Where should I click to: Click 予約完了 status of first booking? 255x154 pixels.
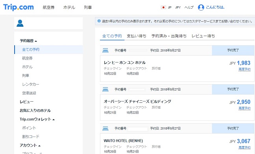click(233, 50)
